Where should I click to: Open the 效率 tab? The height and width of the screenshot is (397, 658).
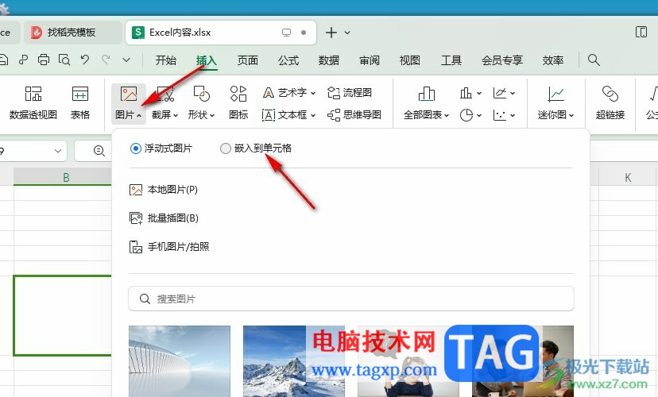552,60
